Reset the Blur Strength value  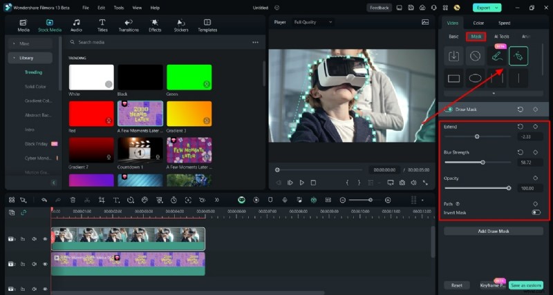pos(521,152)
